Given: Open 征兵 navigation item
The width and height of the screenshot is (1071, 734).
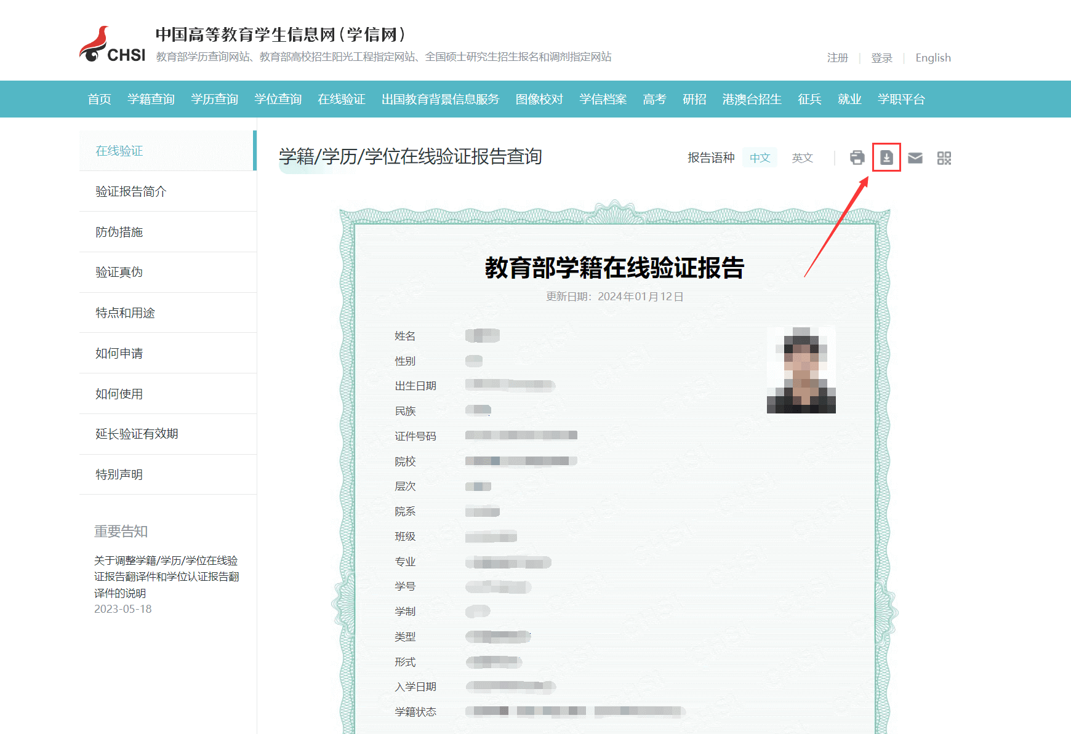Looking at the screenshot, I should click(x=809, y=99).
